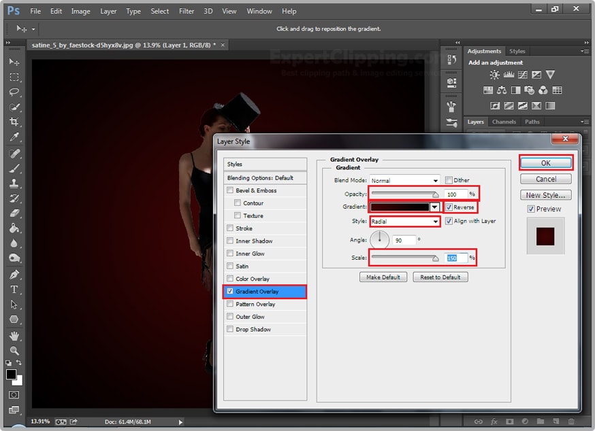Screen dimensions: 595x431
Task: Add a Curves adjustment
Action: 522,75
